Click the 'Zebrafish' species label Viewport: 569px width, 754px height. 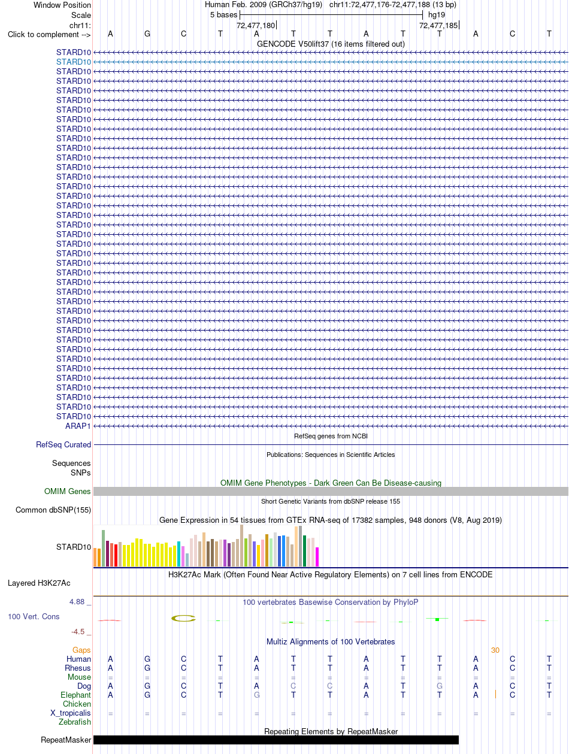pos(75,722)
